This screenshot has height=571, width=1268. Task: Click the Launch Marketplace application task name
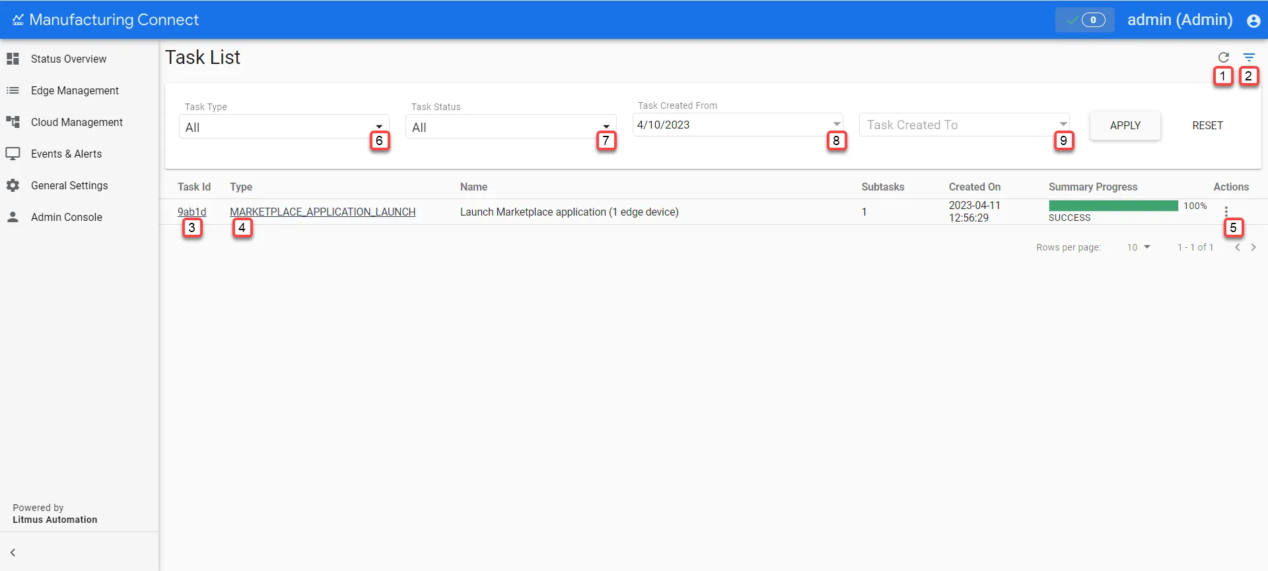(569, 212)
